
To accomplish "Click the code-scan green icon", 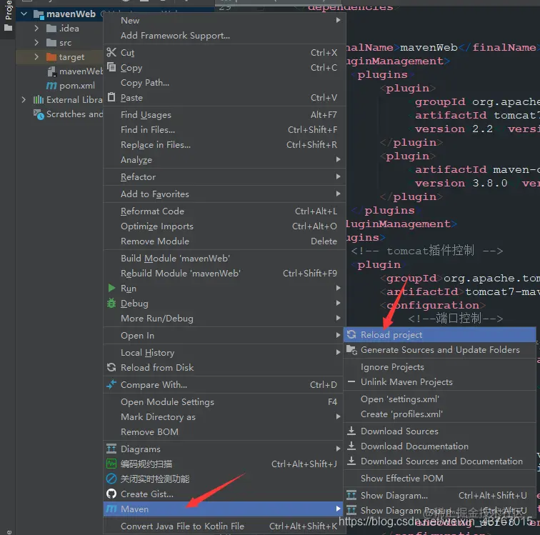I will [x=111, y=464].
